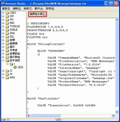The image size is (120, 122).
Task: Click the open folder icon of node 1
Action: (11, 64)
